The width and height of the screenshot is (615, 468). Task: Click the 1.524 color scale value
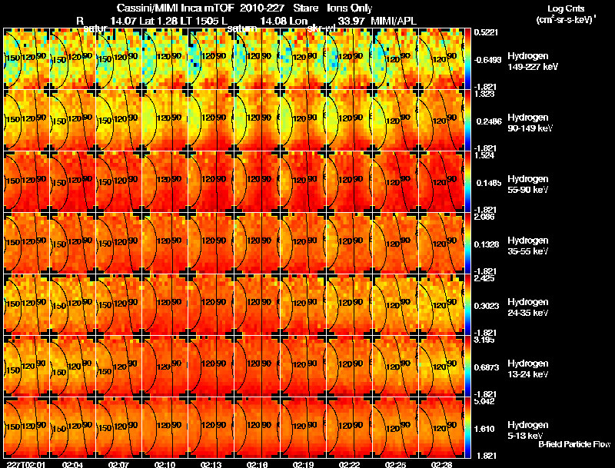[485, 155]
